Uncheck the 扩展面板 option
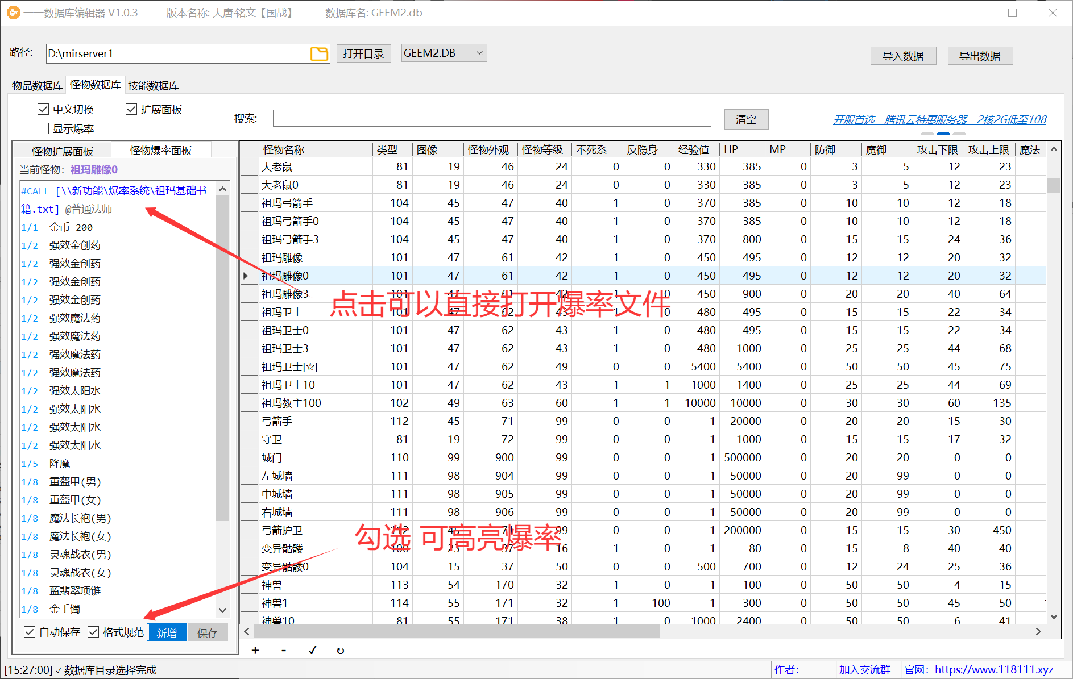Viewport: 1073px width, 679px height. [x=131, y=109]
